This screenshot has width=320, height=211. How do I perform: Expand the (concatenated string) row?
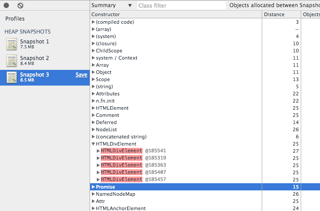click(x=93, y=137)
